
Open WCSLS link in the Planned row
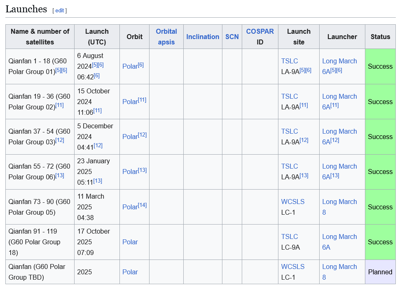[292, 267]
